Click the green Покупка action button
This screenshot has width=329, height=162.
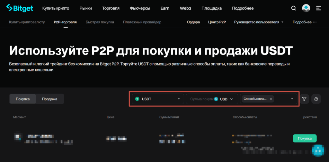[x=305, y=138]
